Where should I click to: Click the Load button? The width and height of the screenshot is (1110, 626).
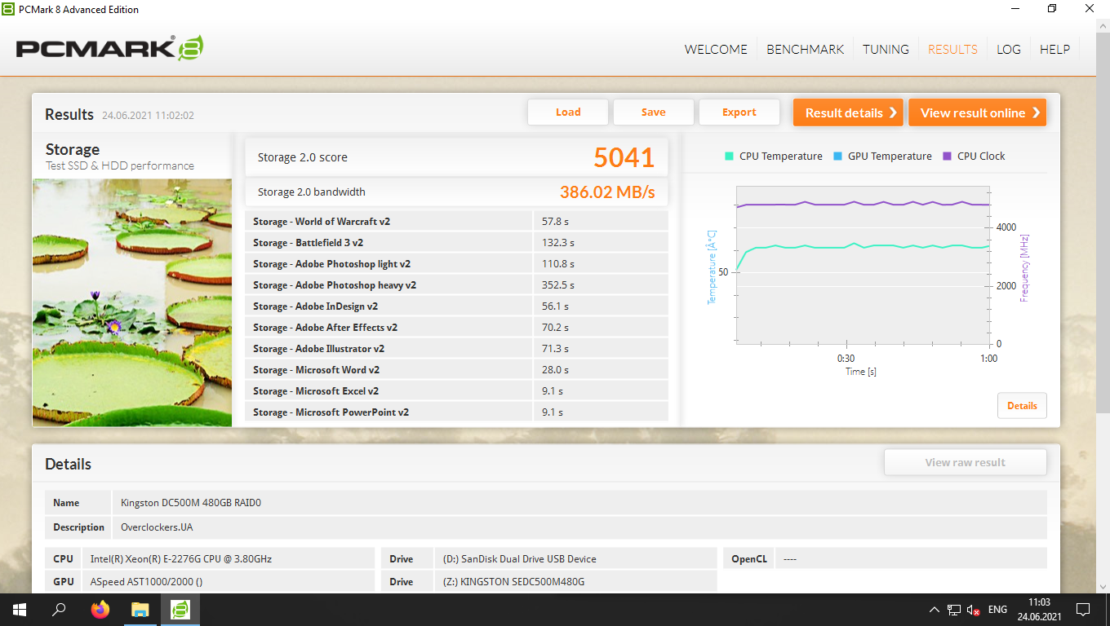tap(568, 112)
